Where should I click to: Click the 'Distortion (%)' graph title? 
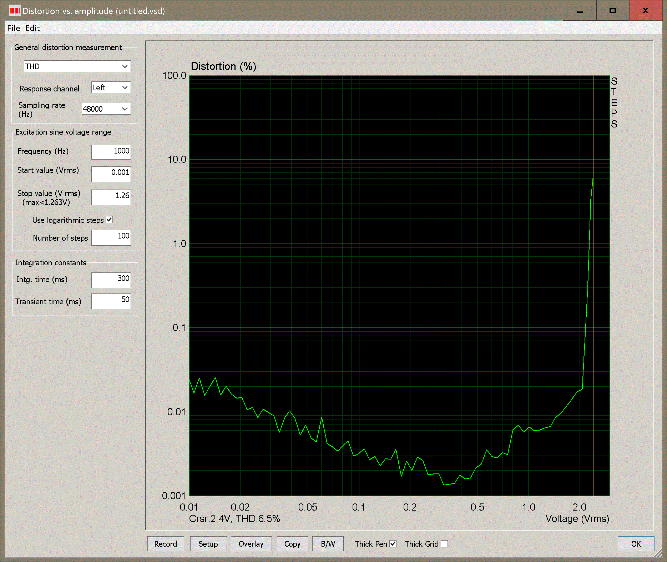[224, 66]
